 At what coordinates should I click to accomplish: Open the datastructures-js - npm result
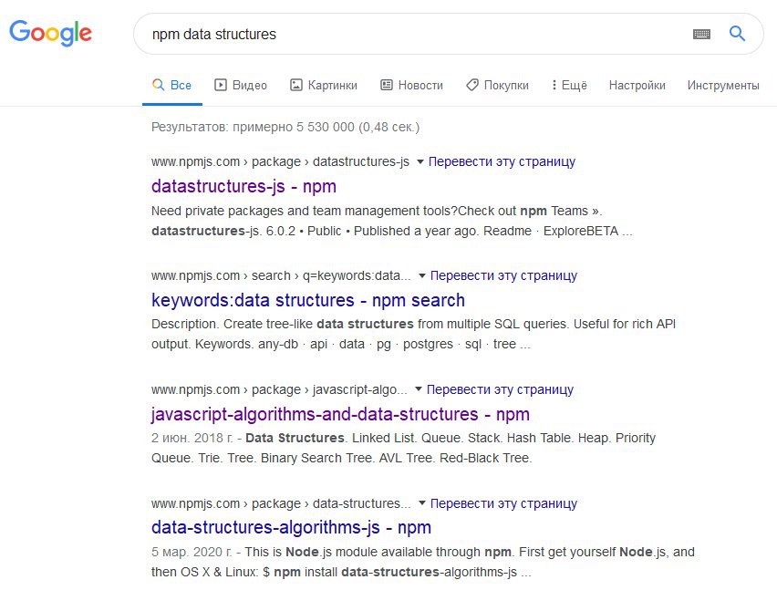(243, 186)
